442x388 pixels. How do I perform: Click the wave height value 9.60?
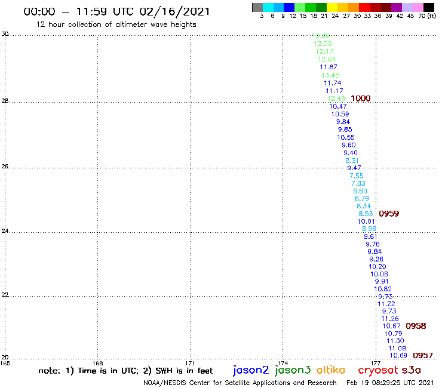(x=349, y=145)
